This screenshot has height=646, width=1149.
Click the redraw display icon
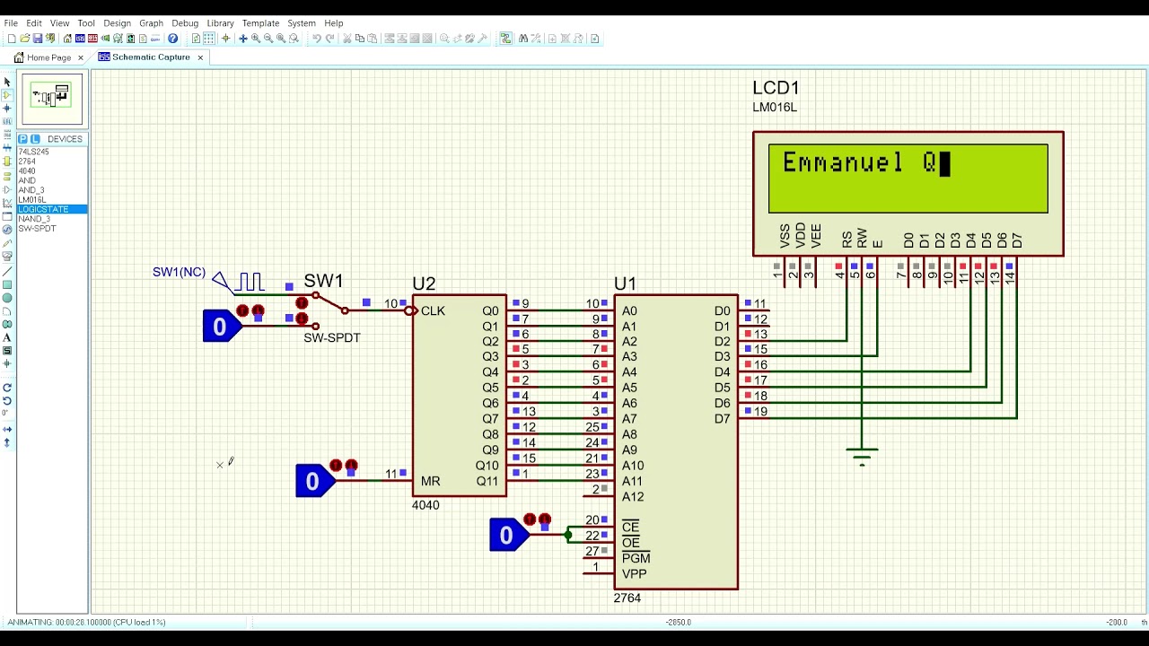point(196,39)
